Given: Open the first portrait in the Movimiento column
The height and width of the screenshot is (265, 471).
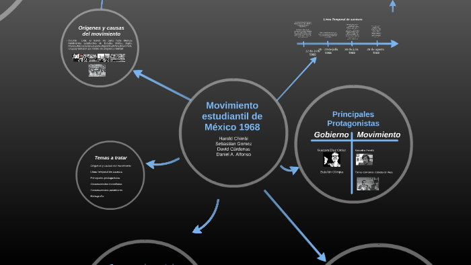Looking at the screenshot, I should click(364, 159).
